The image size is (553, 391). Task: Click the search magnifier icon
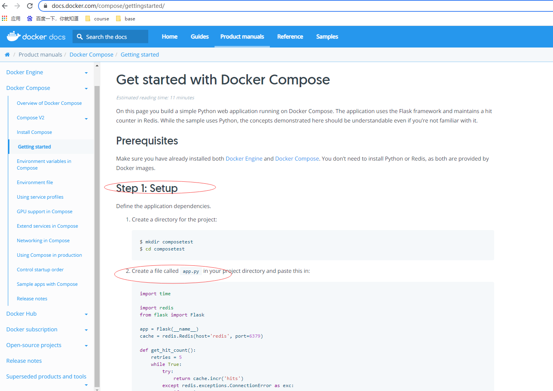click(80, 37)
